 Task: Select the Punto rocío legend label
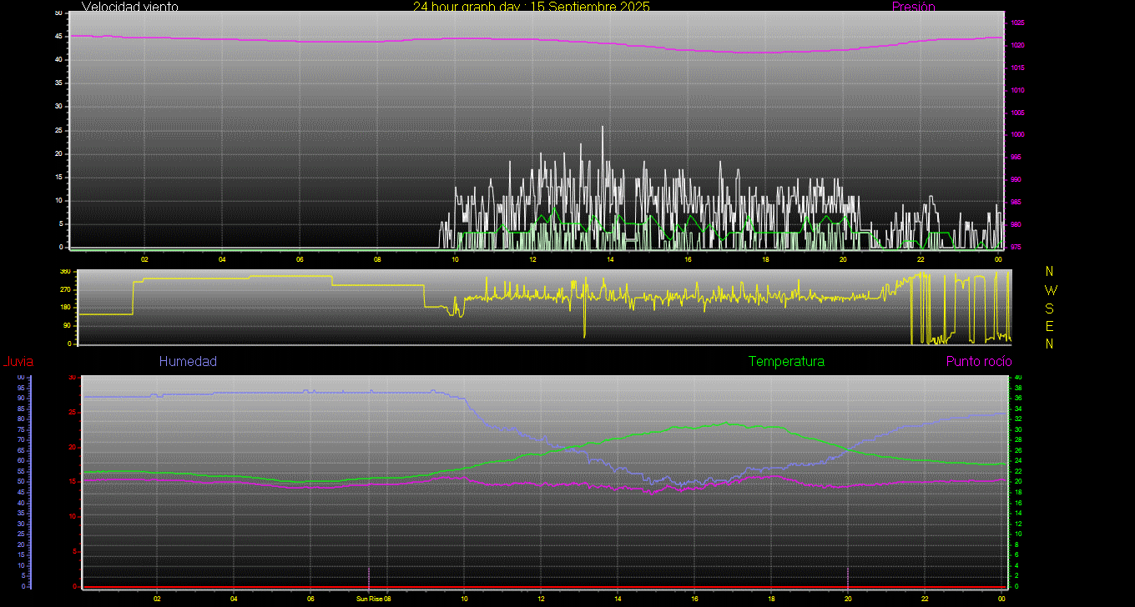978,361
